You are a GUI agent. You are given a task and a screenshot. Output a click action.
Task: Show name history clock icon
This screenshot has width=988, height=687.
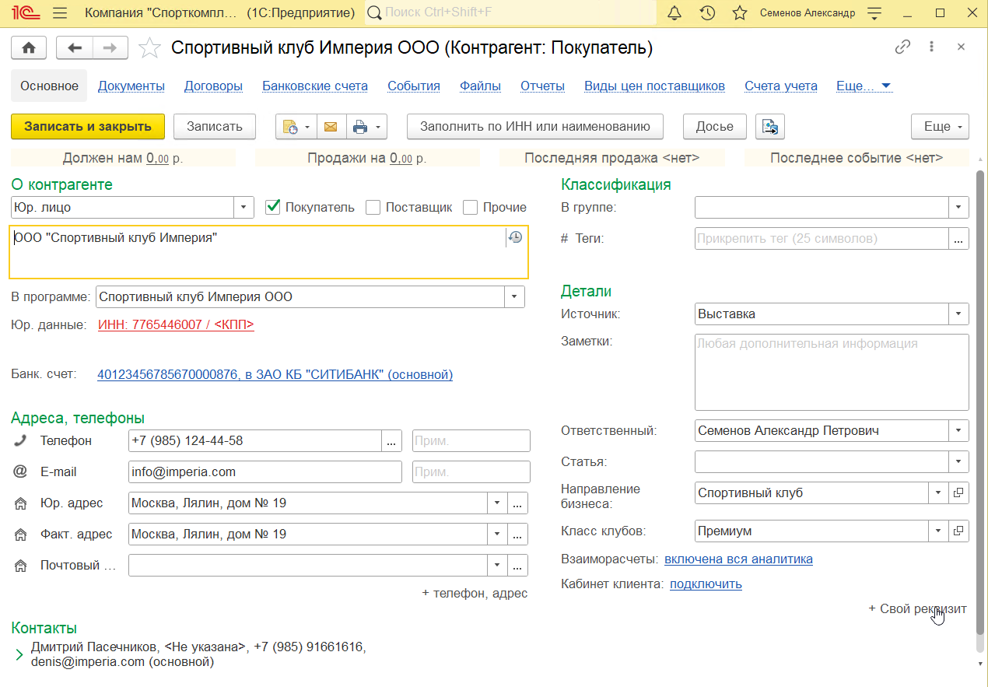click(515, 238)
